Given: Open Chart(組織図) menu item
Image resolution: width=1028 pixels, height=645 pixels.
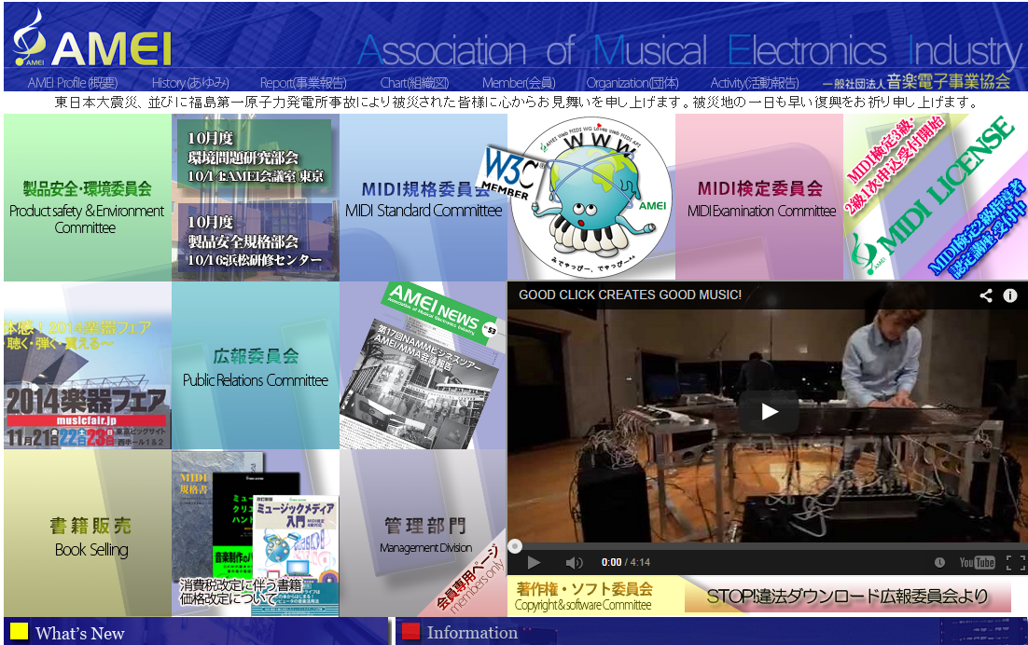Looking at the screenshot, I should click(x=414, y=83).
